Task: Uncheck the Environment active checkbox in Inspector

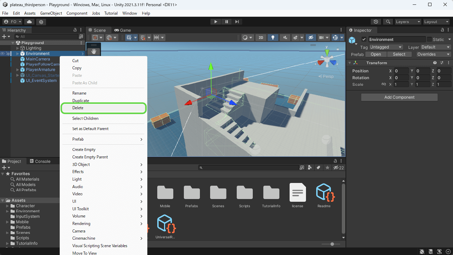Action: coord(364,39)
